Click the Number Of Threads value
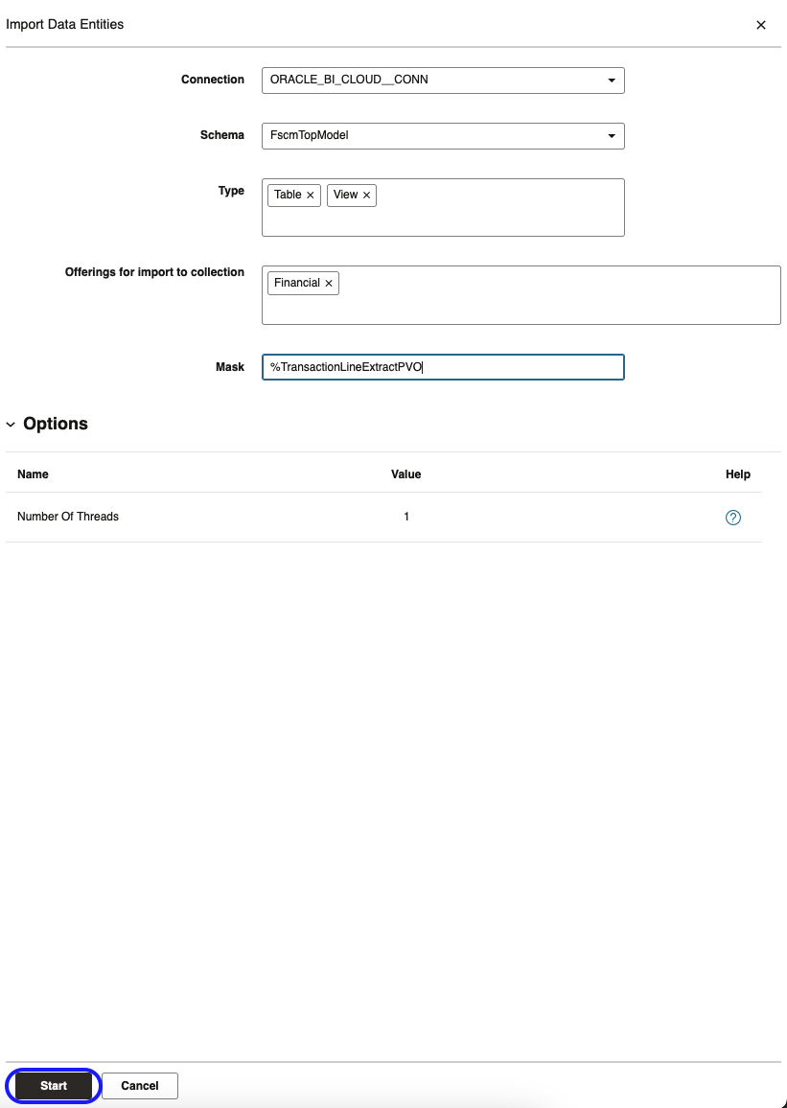Image resolution: width=787 pixels, height=1108 pixels. (405, 517)
